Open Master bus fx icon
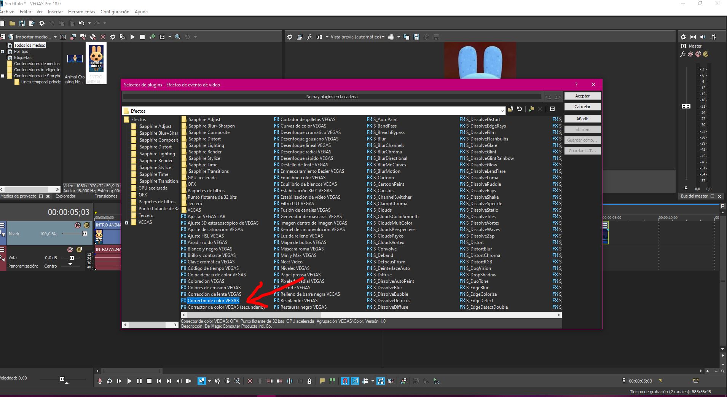 coord(683,54)
